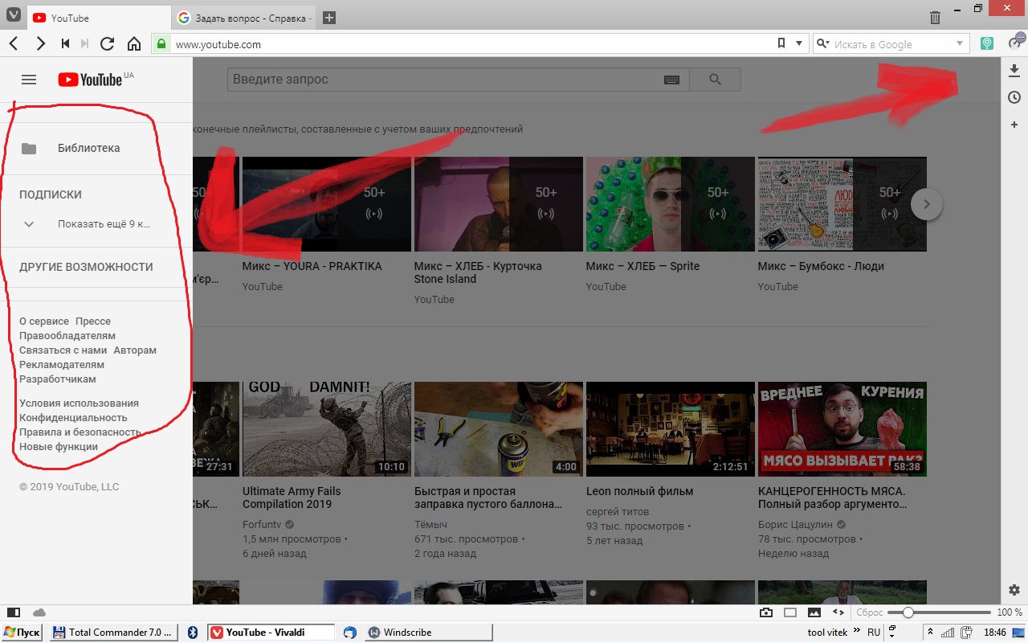This screenshot has height=643, width=1028.
Task: Expand Показать ещё 9 subscriptions
Action: 96,224
